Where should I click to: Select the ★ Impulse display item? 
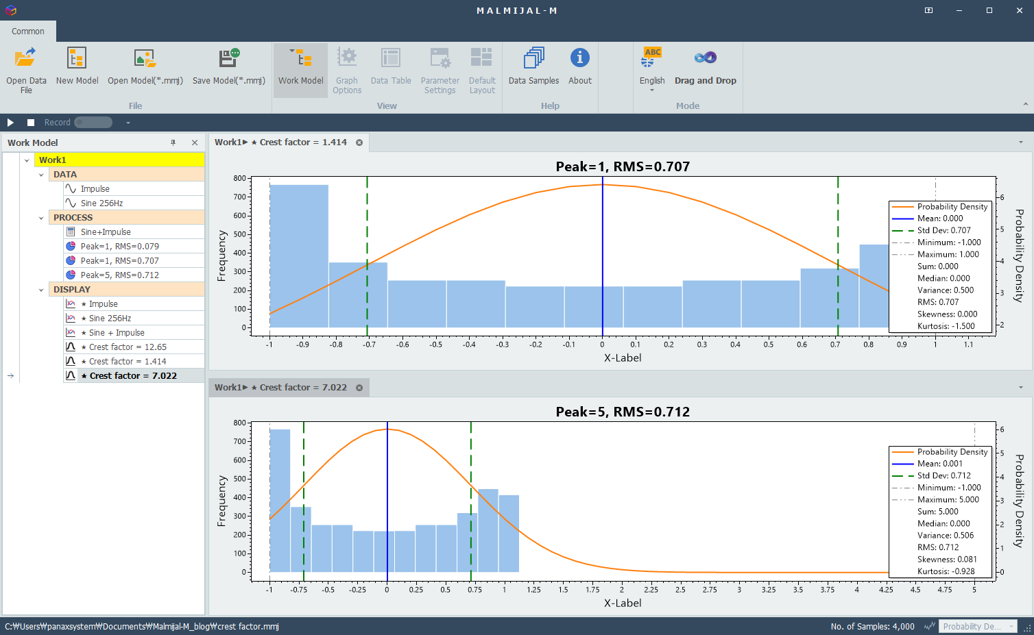pyautogui.click(x=134, y=304)
